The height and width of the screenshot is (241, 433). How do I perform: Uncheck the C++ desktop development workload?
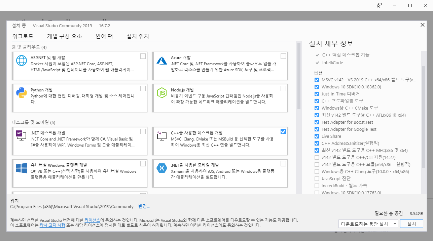[x=283, y=131]
